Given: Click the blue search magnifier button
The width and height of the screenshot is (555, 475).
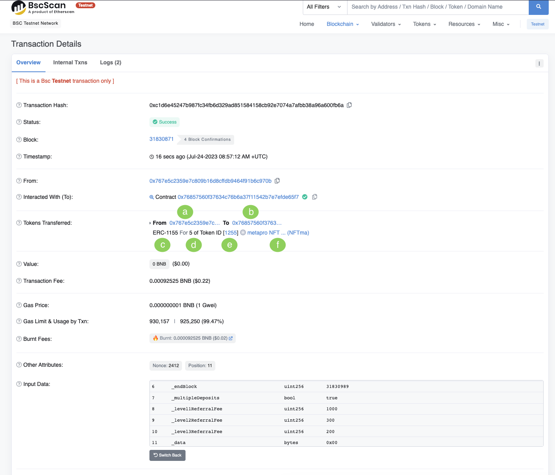Looking at the screenshot, I should (538, 7).
